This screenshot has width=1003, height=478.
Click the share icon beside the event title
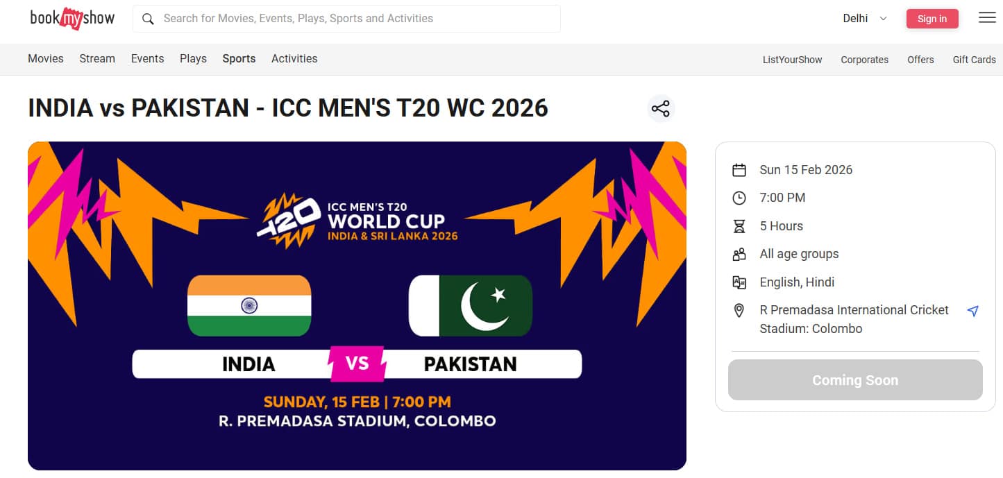[660, 108]
